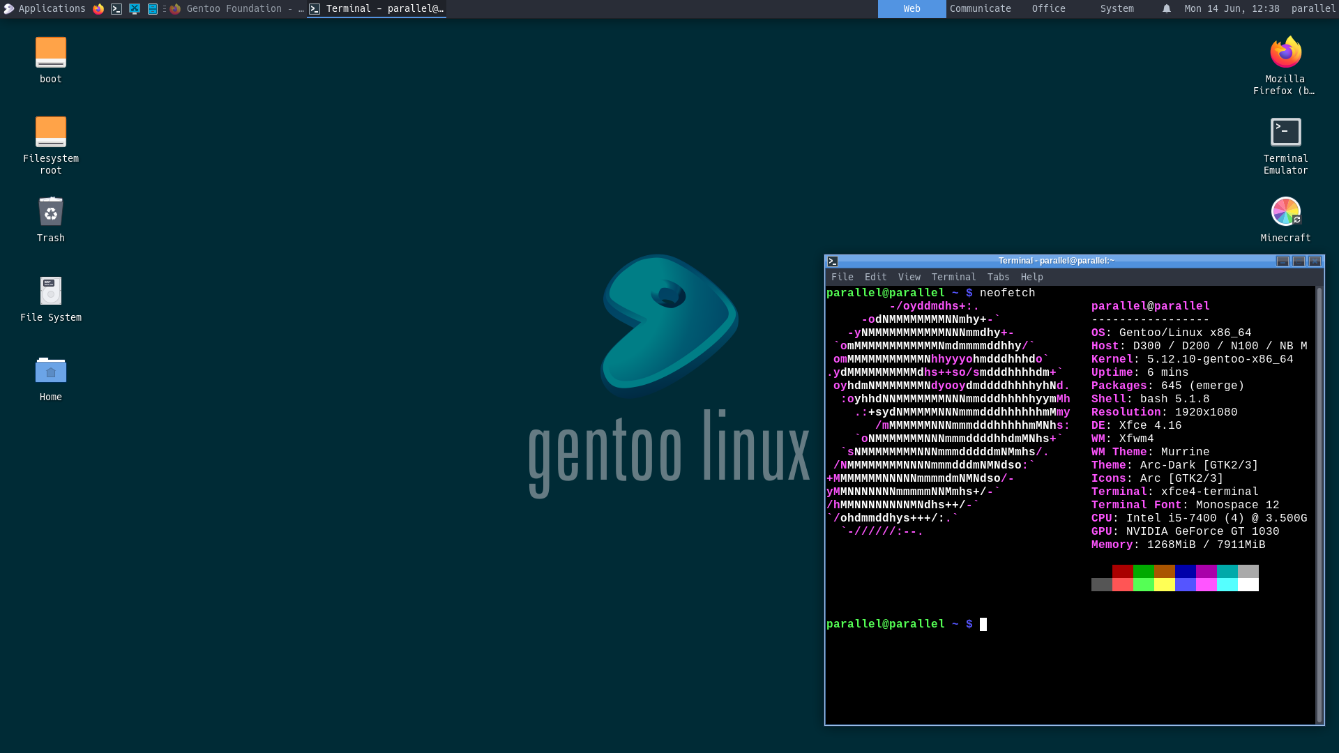The width and height of the screenshot is (1339, 753).
Task: Switch to the Communicate workspace
Action: [980, 9]
